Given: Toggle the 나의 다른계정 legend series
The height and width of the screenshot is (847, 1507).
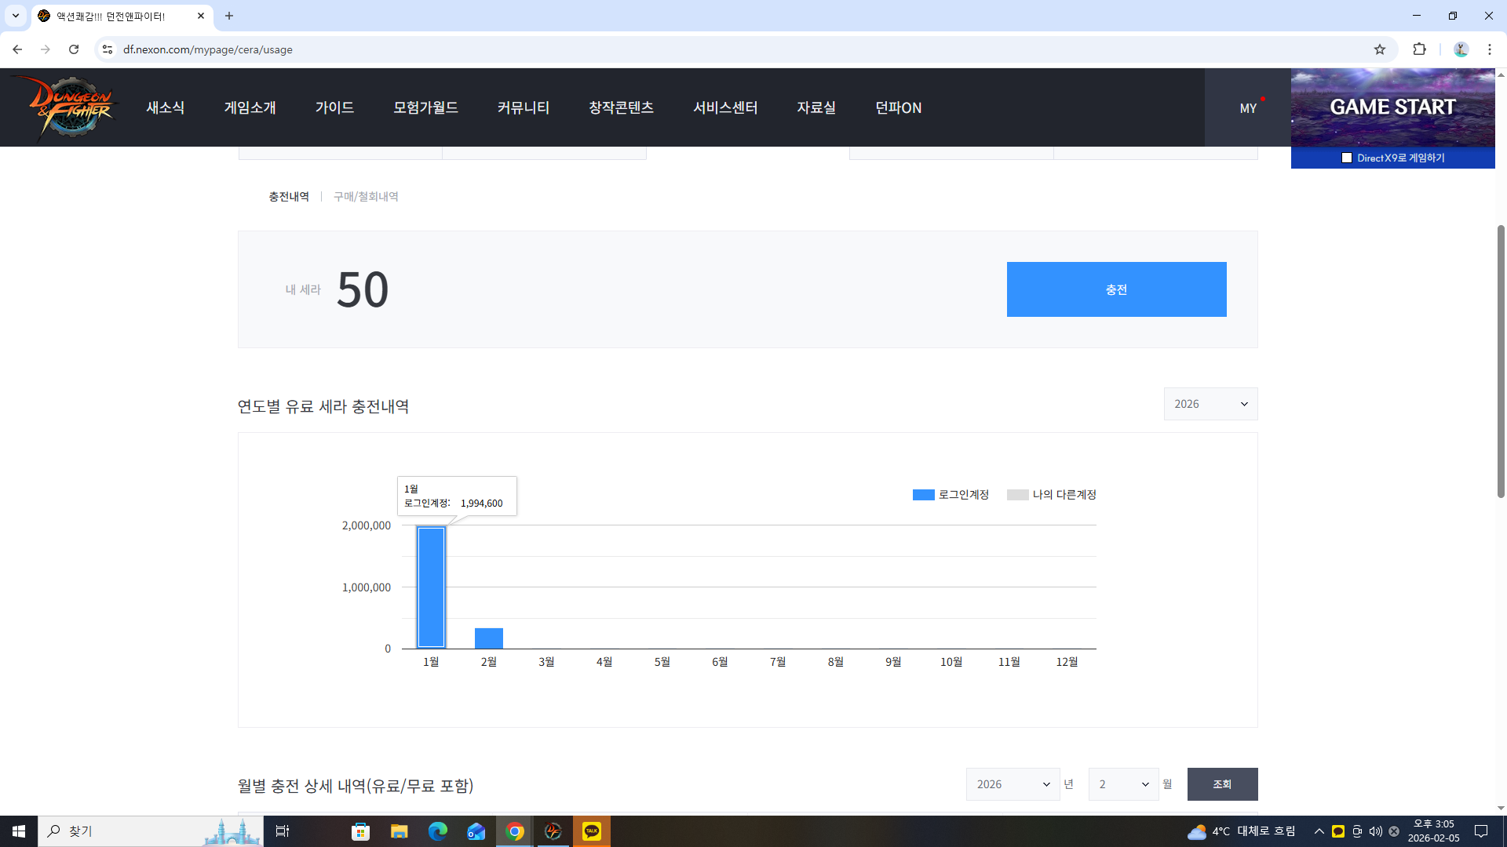Looking at the screenshot, I should [1052, 495].
